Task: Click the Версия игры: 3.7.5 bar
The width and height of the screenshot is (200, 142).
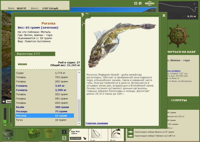Action: coord(35,54)
